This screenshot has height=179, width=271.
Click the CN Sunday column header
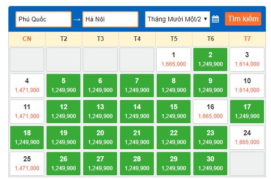click(x=27, y=39)
